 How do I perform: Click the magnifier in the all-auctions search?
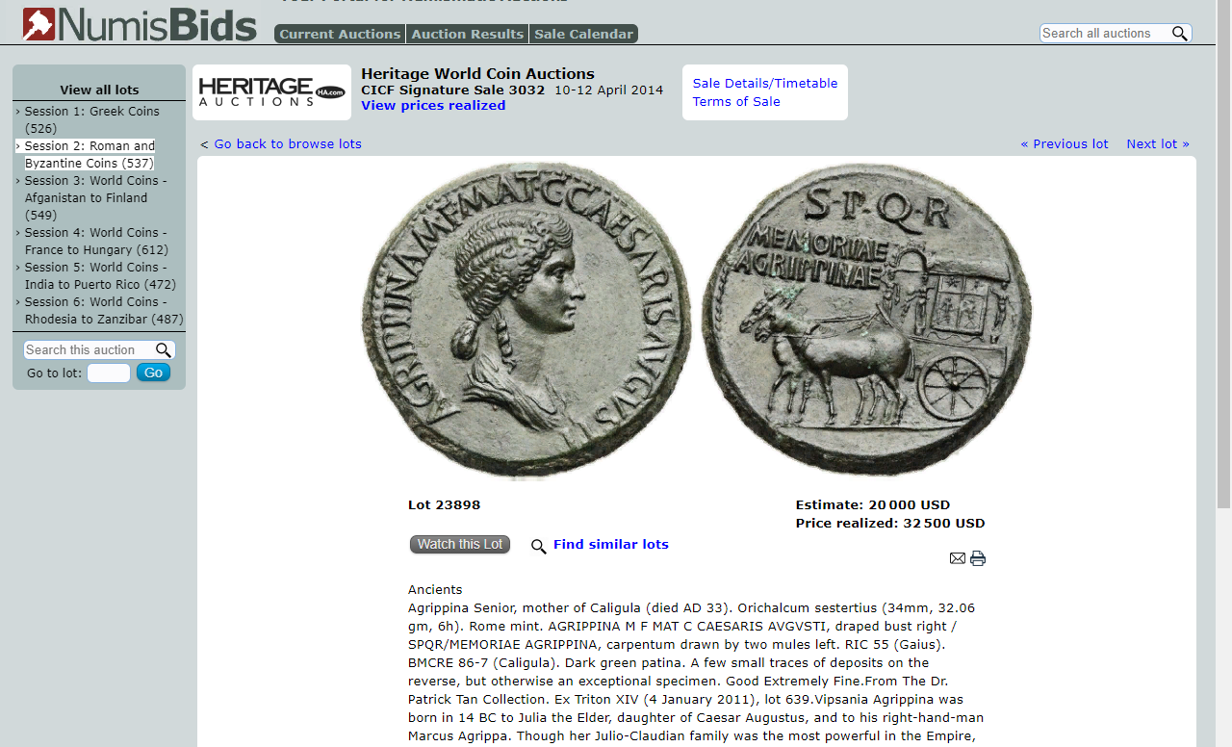point(1179,34)
